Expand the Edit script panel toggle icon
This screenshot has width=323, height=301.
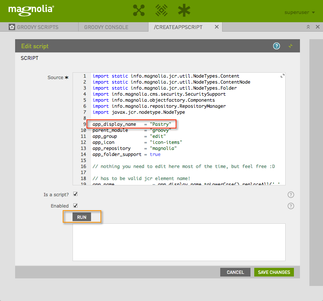point(291,46)
